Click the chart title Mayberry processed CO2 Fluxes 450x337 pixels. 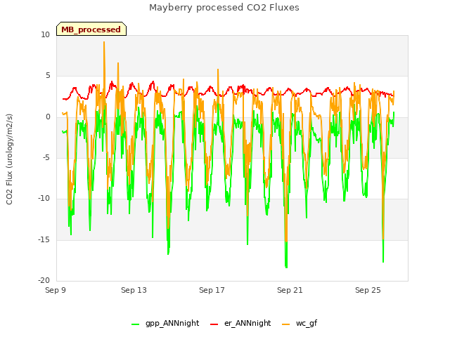coord(224,8)
